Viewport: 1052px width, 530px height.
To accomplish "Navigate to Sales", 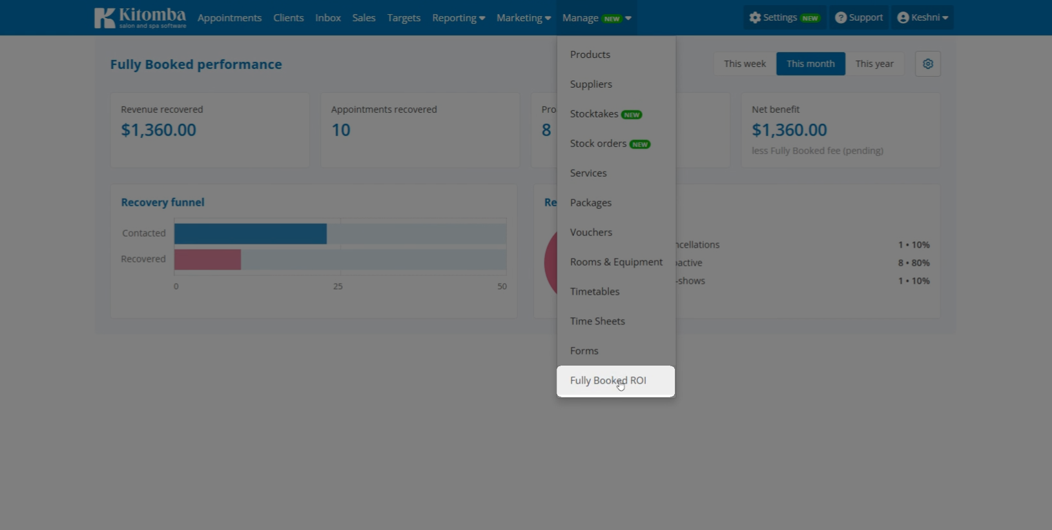I will click(x=364, y=18).
